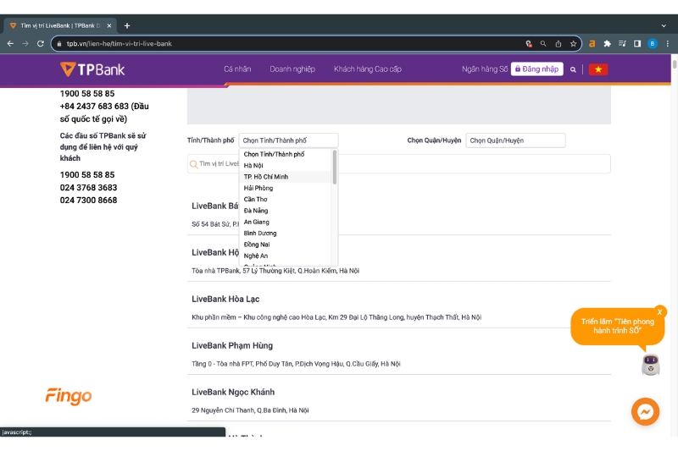The image size is (678, 451).
Task: Click the Vietnam flag language icon
Action: 598,69
